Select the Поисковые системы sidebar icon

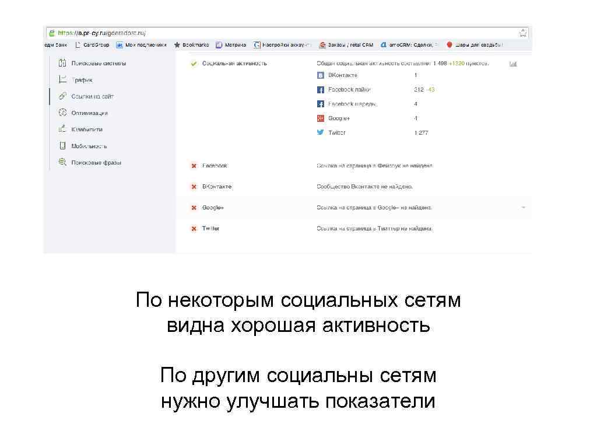pos(63,63)
